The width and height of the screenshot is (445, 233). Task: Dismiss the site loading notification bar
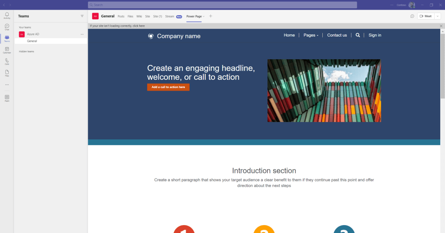pyautogui.click(x=441, y=26)
